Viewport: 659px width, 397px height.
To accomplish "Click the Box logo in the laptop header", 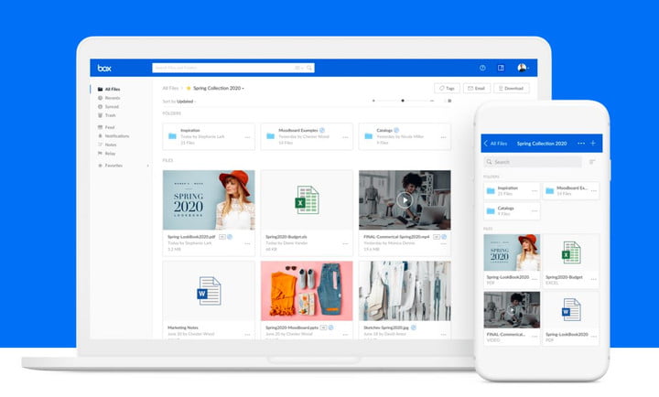I will [x=104, y=68].
